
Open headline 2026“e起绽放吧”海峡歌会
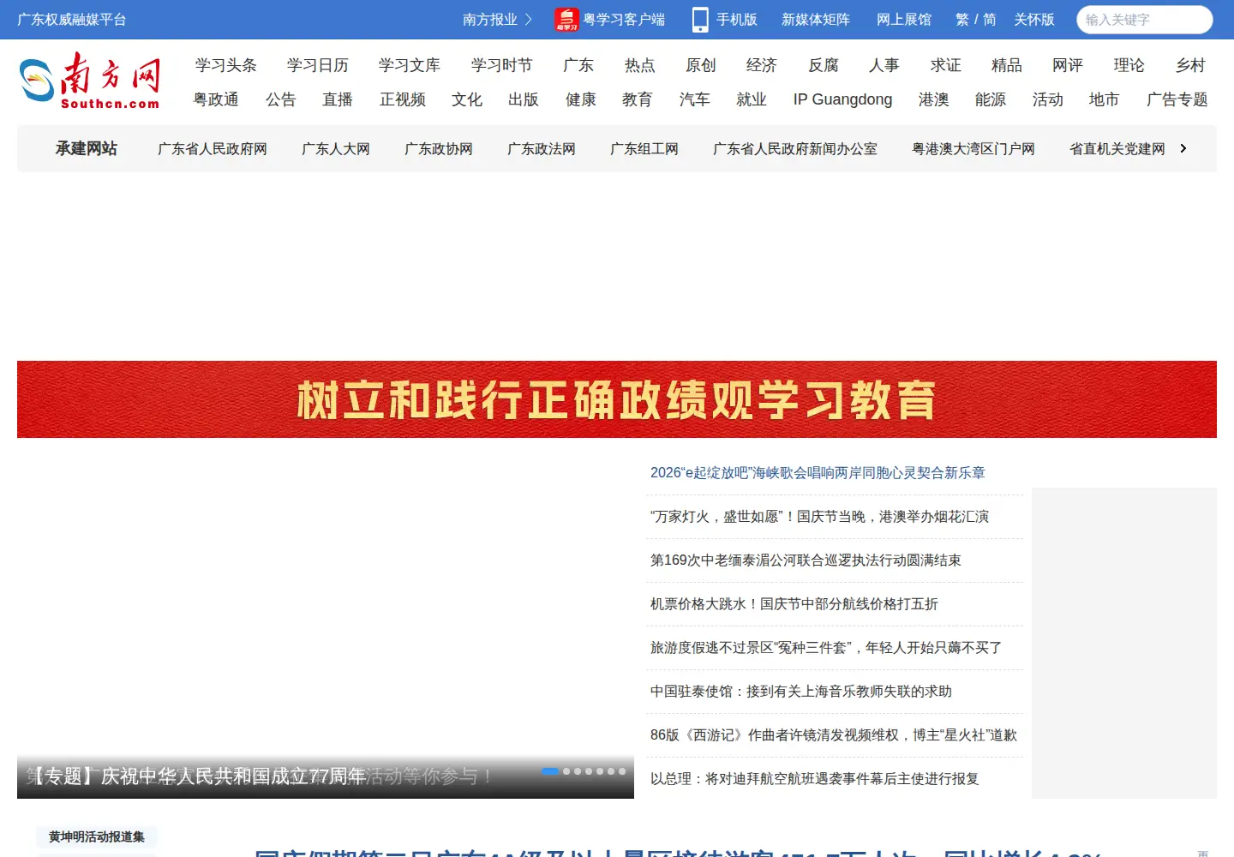[x=818, y=473]
